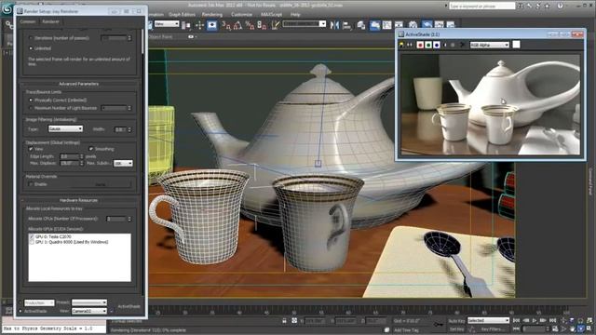Open the Help menu
Image resolution: width=596 pixels, height=335 pixels.
tap(295, 15)
